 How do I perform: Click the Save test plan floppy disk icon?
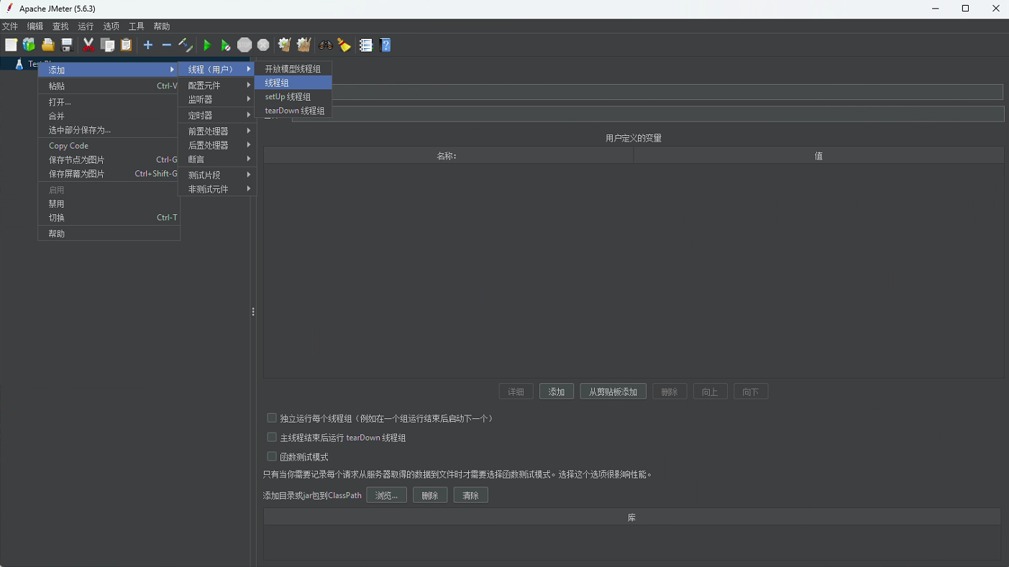pos(66,45)
